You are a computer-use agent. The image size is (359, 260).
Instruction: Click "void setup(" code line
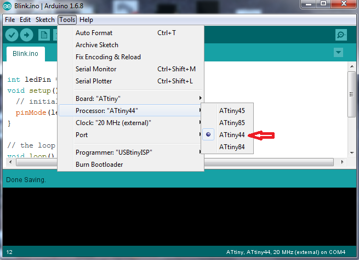click(x=32, y=91)
